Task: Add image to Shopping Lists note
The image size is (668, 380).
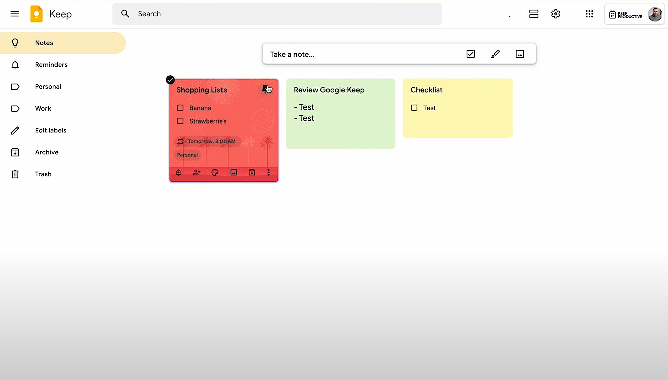Action: (x=234, y=172)
